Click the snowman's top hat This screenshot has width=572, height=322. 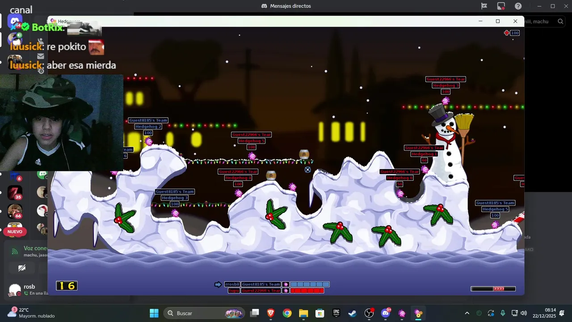(x=440, y=115)
